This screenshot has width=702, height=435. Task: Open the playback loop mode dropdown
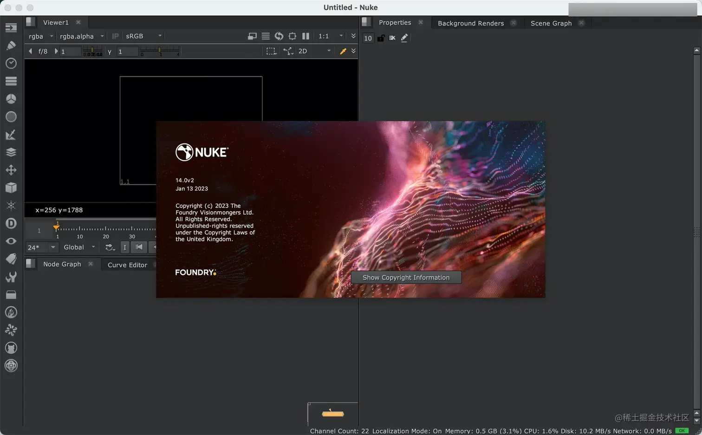click(x=110, y=247)
